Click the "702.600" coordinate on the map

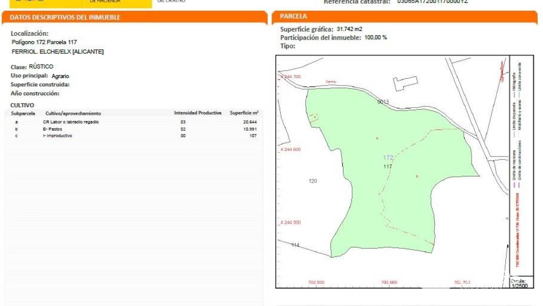[389, 283]
